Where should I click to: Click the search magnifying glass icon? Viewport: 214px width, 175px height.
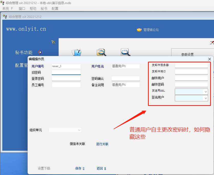(x=125, y=52)
